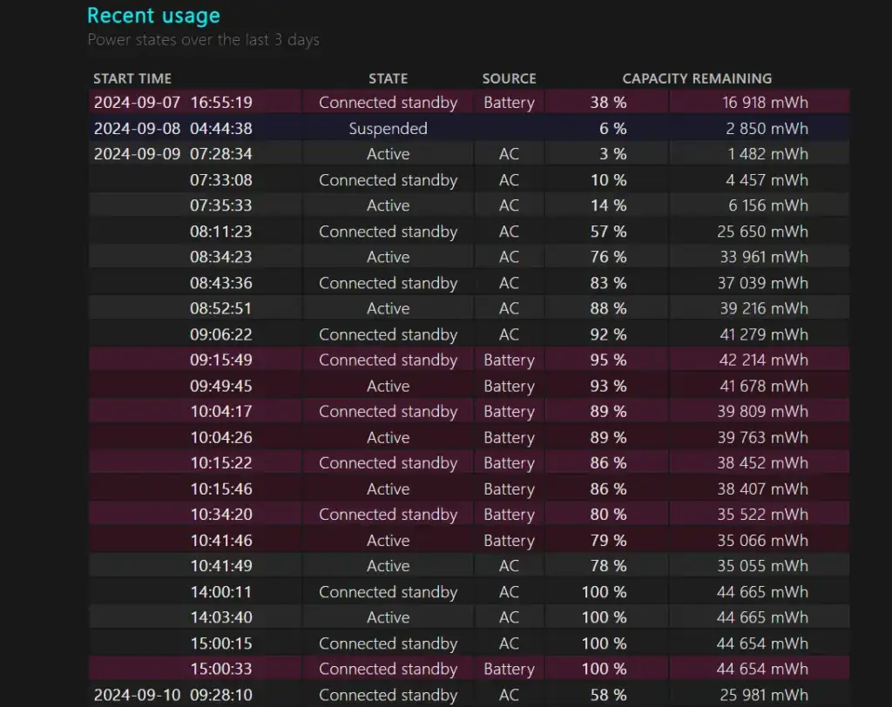The image size is (892, 707).
Task: Select the 2024-09-10 date cell
Action: coord(137,695)
